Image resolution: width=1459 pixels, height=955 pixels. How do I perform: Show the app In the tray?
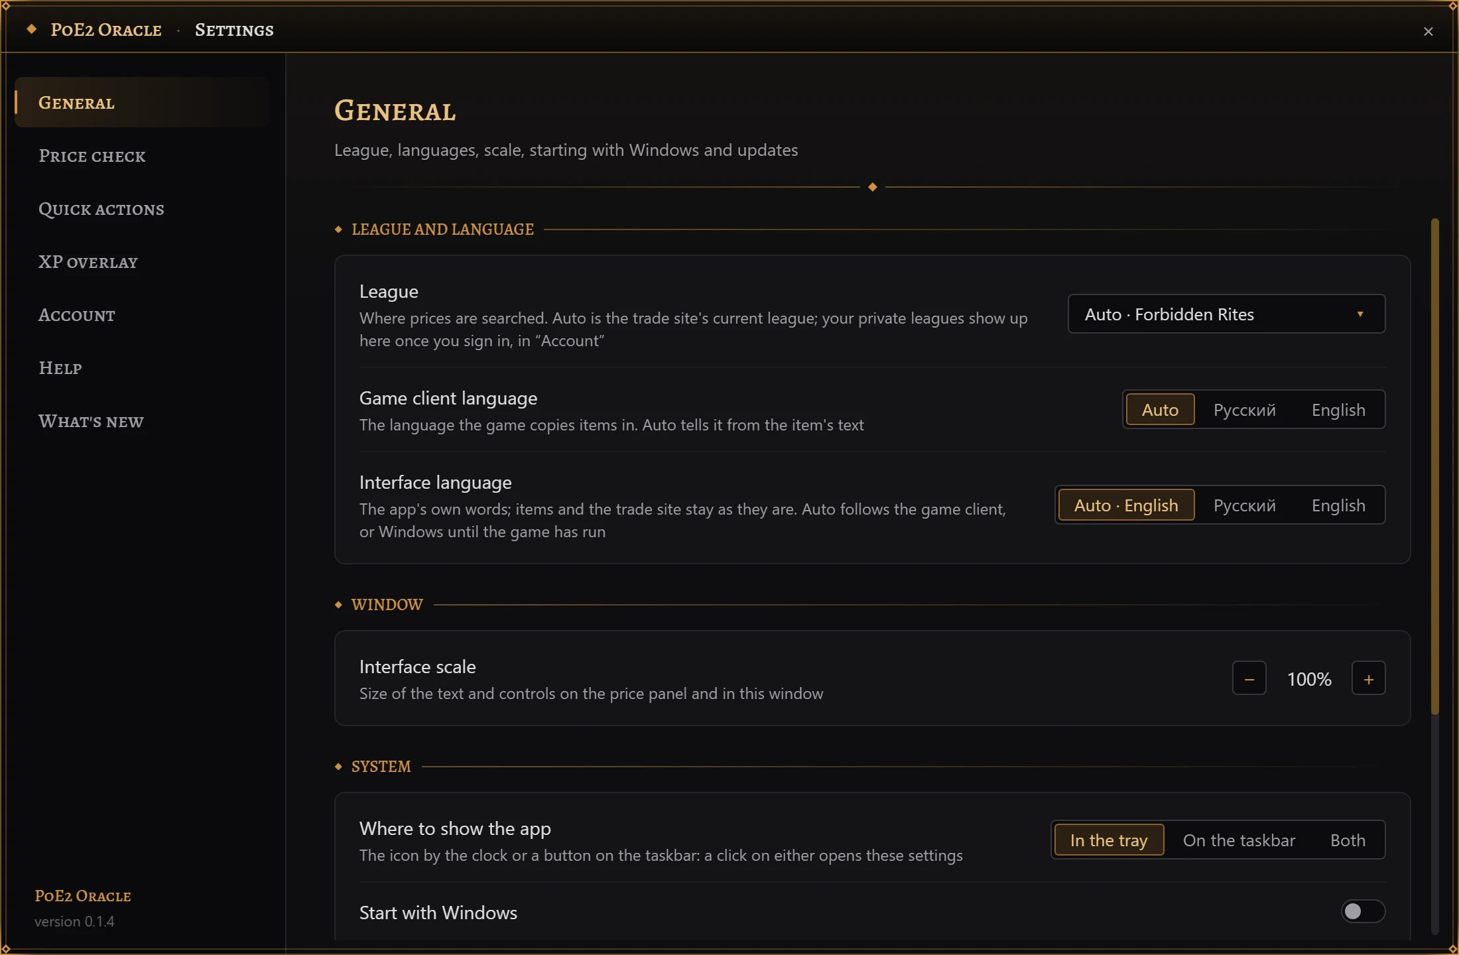pyautogui.click(x=1108, y=840)
